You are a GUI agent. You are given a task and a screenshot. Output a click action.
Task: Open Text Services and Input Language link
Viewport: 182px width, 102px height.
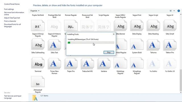13,97
